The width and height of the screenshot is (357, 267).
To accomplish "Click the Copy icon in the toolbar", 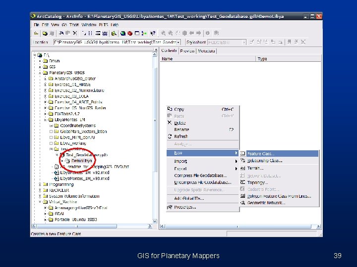I will tap(61, 34).
